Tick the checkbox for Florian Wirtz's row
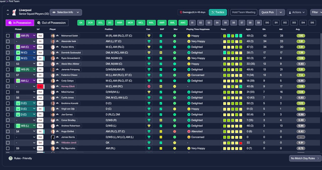The height and width of the screenshot is (170, 322). coord(8,47)
